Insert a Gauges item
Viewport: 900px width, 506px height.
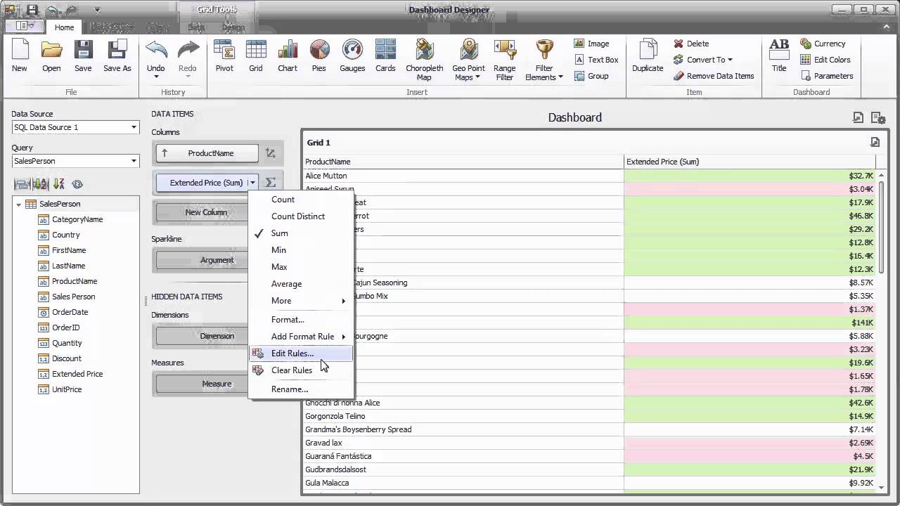point(352,56)
